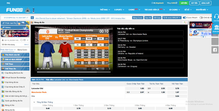Click the Newcastle club crest
219x111 pixels.
(28, 10)
